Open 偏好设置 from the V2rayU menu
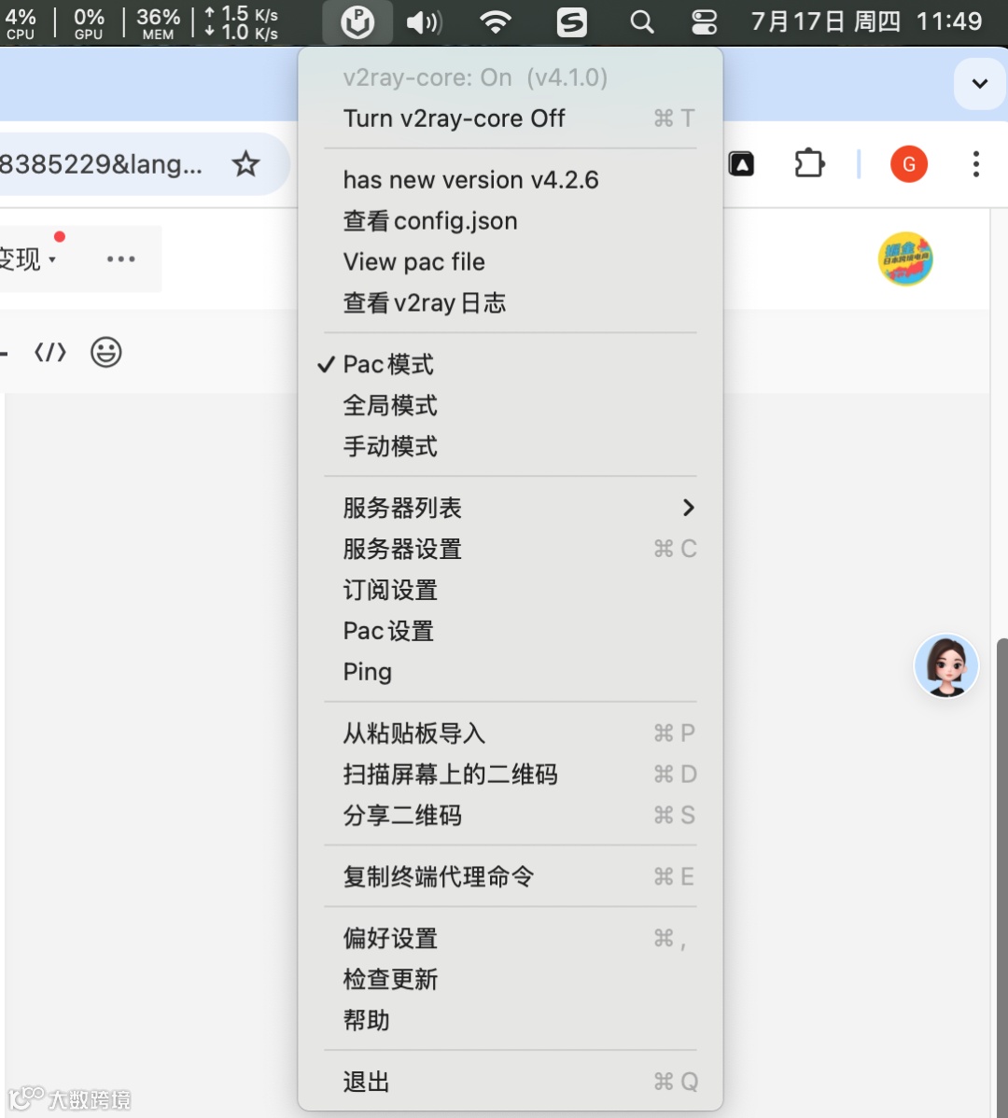 (x=389, y=938)
